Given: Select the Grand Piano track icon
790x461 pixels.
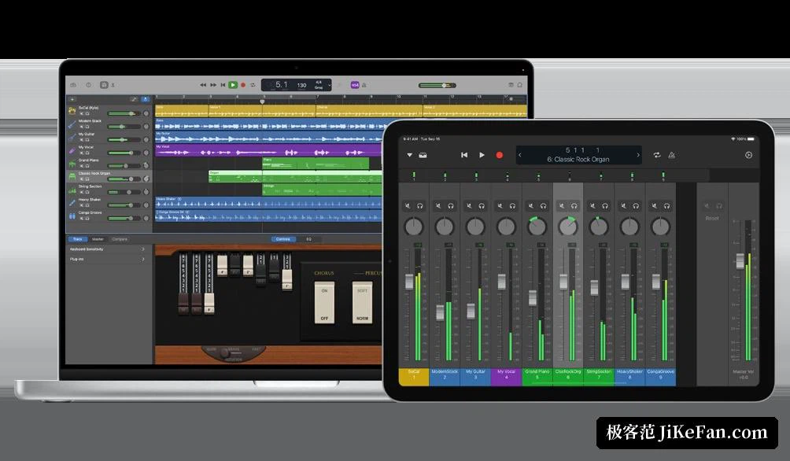Looking at the screenshot, I should 72,163.
